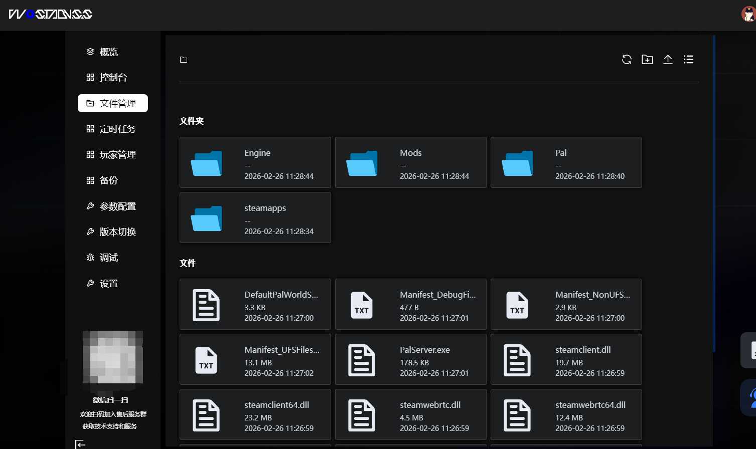Select the Manifest_NonUFS... file name
This screenshot has height=449, width=756.
pos(592,295)
